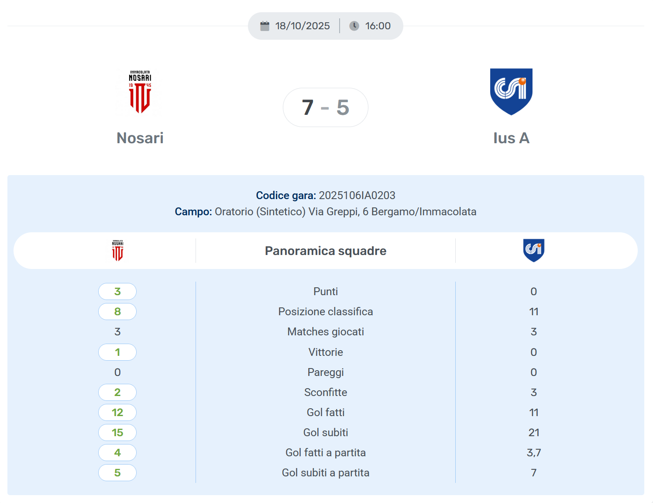Screen dimensions: 653x503
Task: Click Nosari's Sconfitte badge showing 2
Action: (x=117, y=392)
